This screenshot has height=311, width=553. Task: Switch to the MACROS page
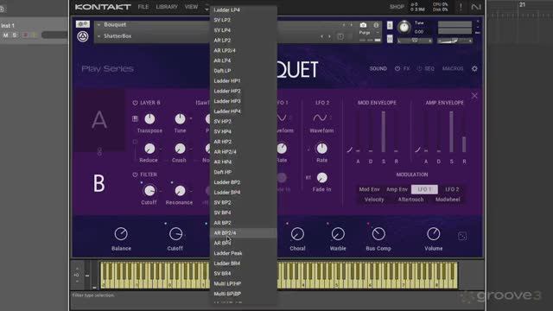[x=453, y=68]
